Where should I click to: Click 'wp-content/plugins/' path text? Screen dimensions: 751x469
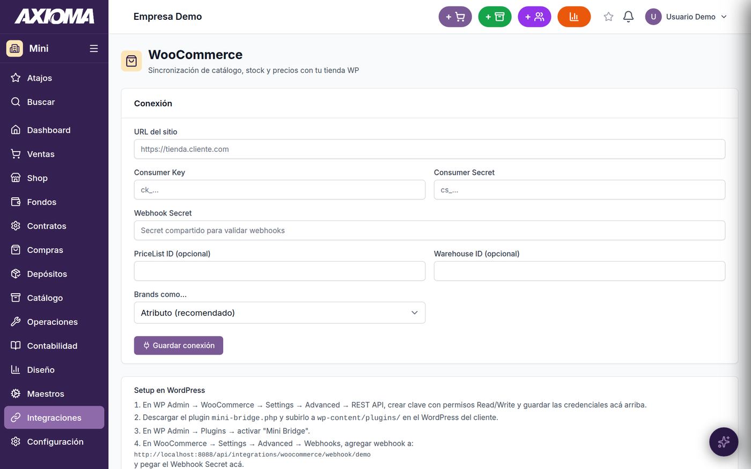click(359, 418)
